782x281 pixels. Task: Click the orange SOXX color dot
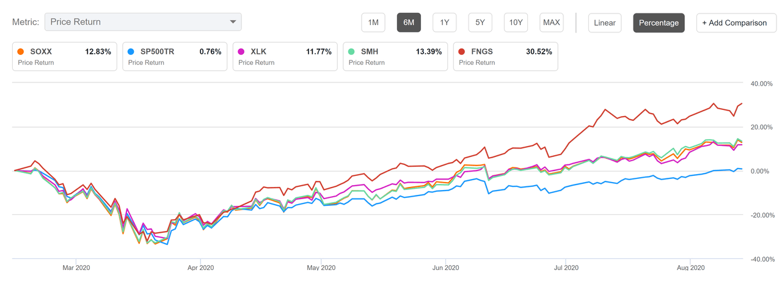pyautogui.click(x=22, y=52)
